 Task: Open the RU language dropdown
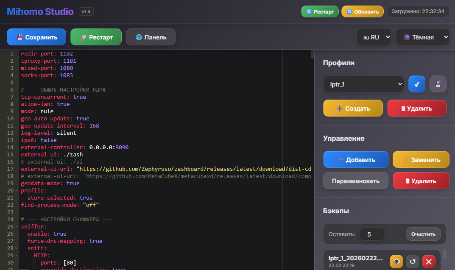click(374, 37)
